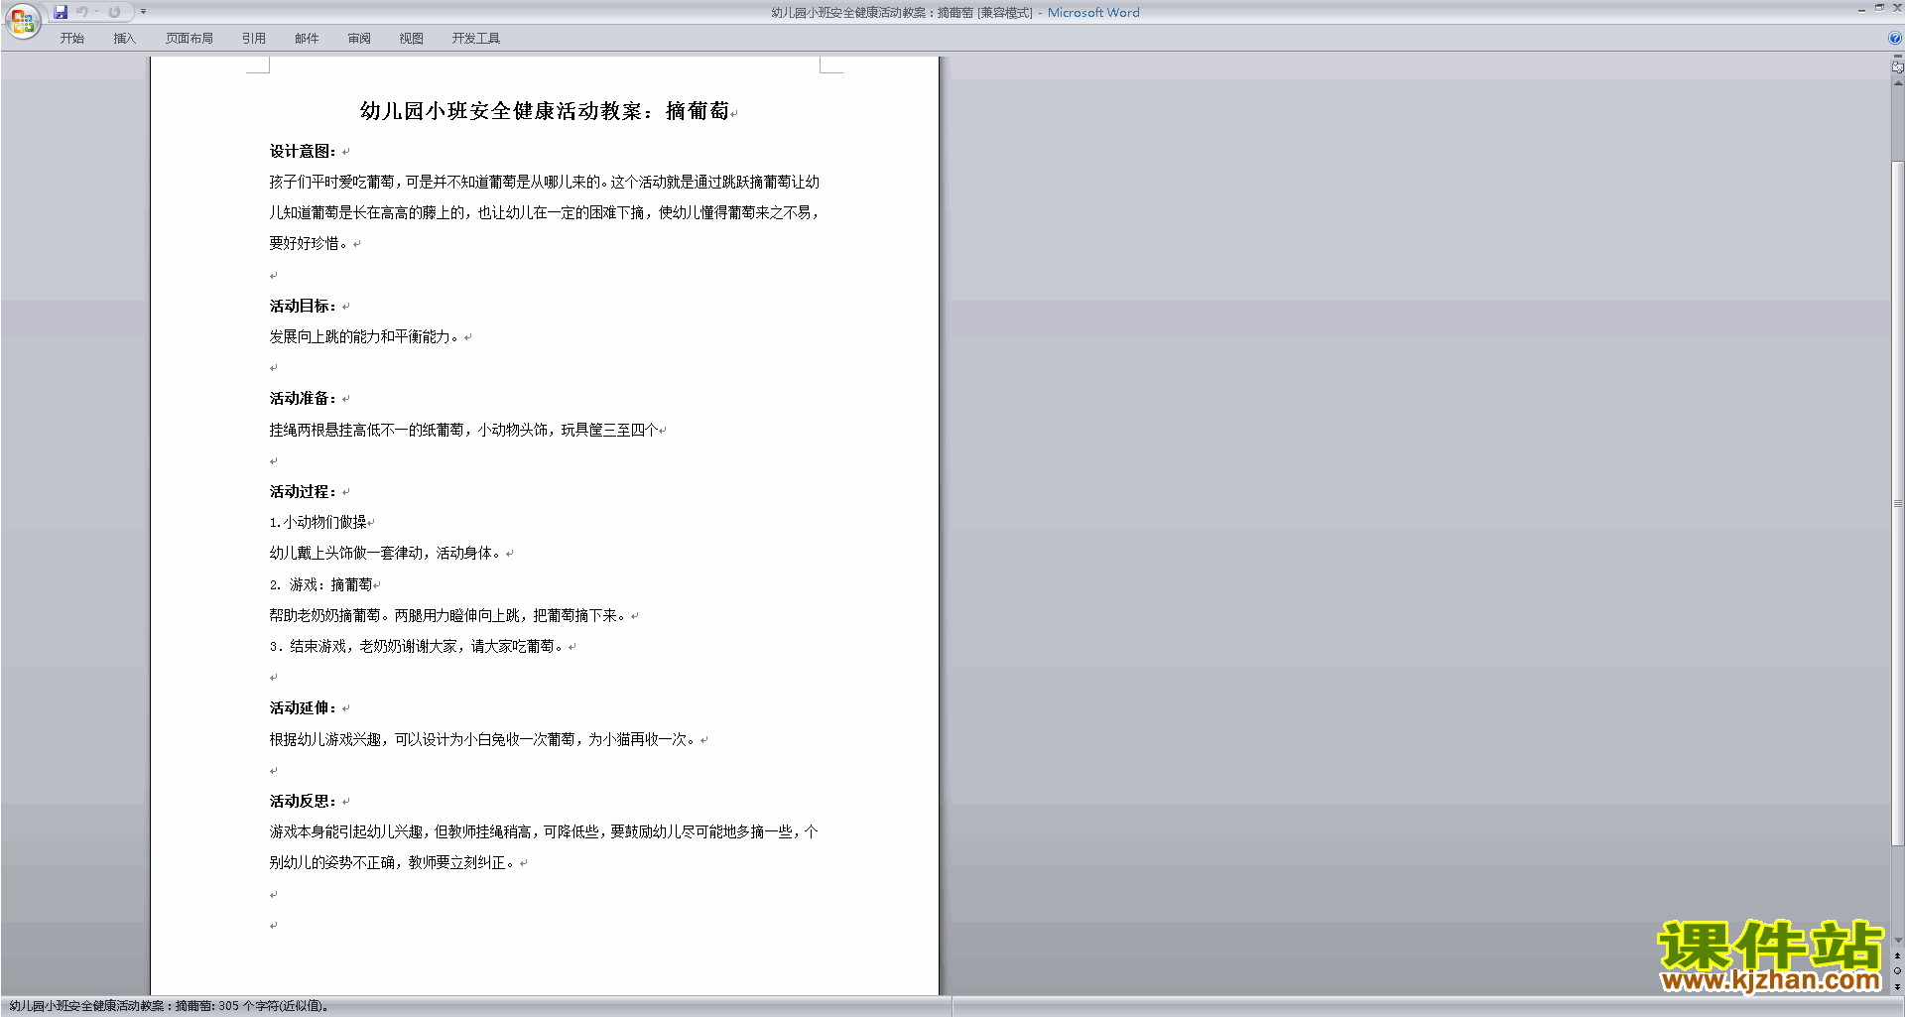Click the heading 活动目标

pyautogui.click(x=303, y=307)
